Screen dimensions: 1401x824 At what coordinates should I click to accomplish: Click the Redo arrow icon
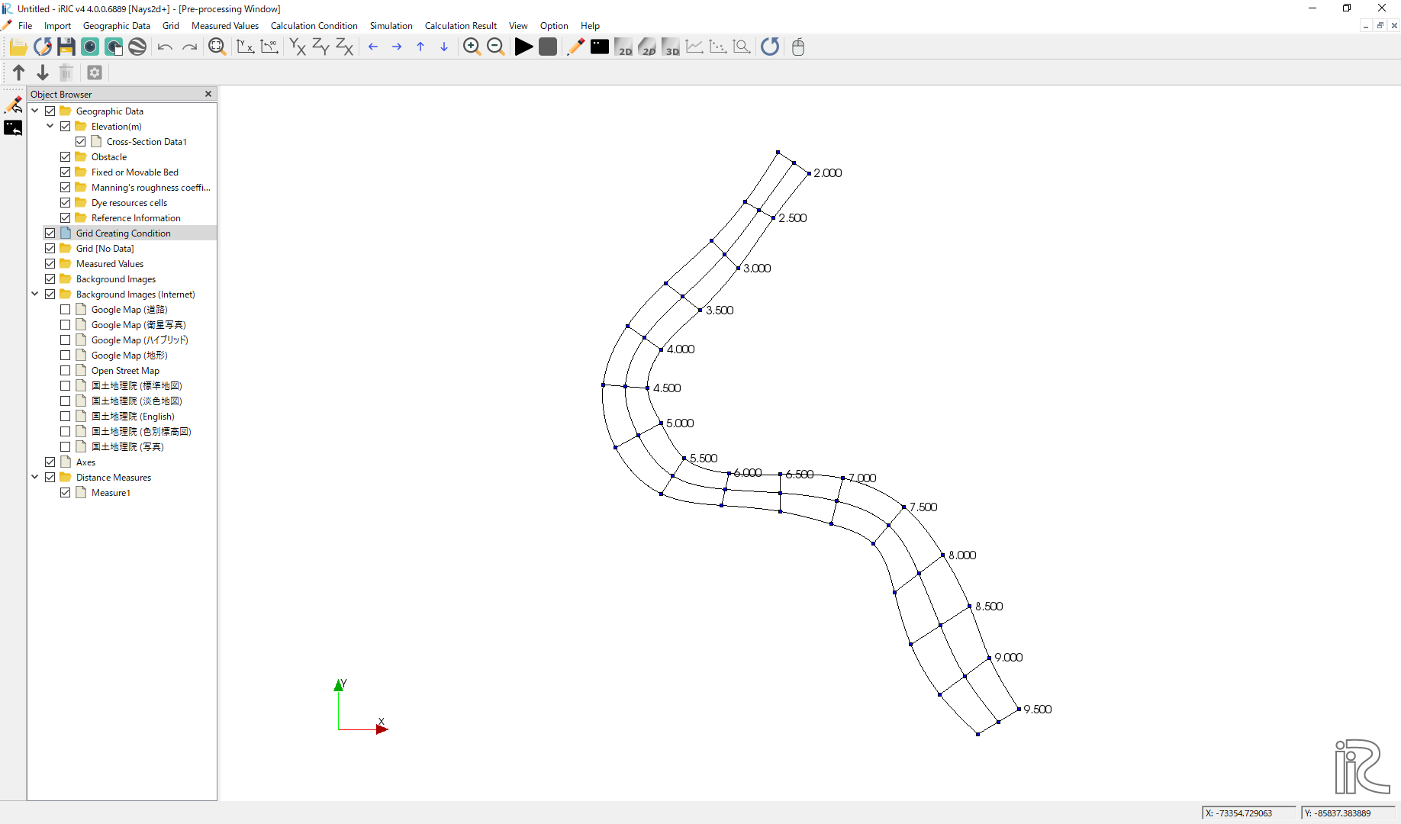click(189, 47)
